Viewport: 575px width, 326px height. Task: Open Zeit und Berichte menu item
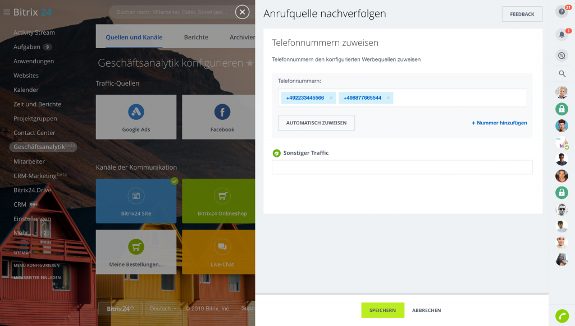click(x=37, y=104)
